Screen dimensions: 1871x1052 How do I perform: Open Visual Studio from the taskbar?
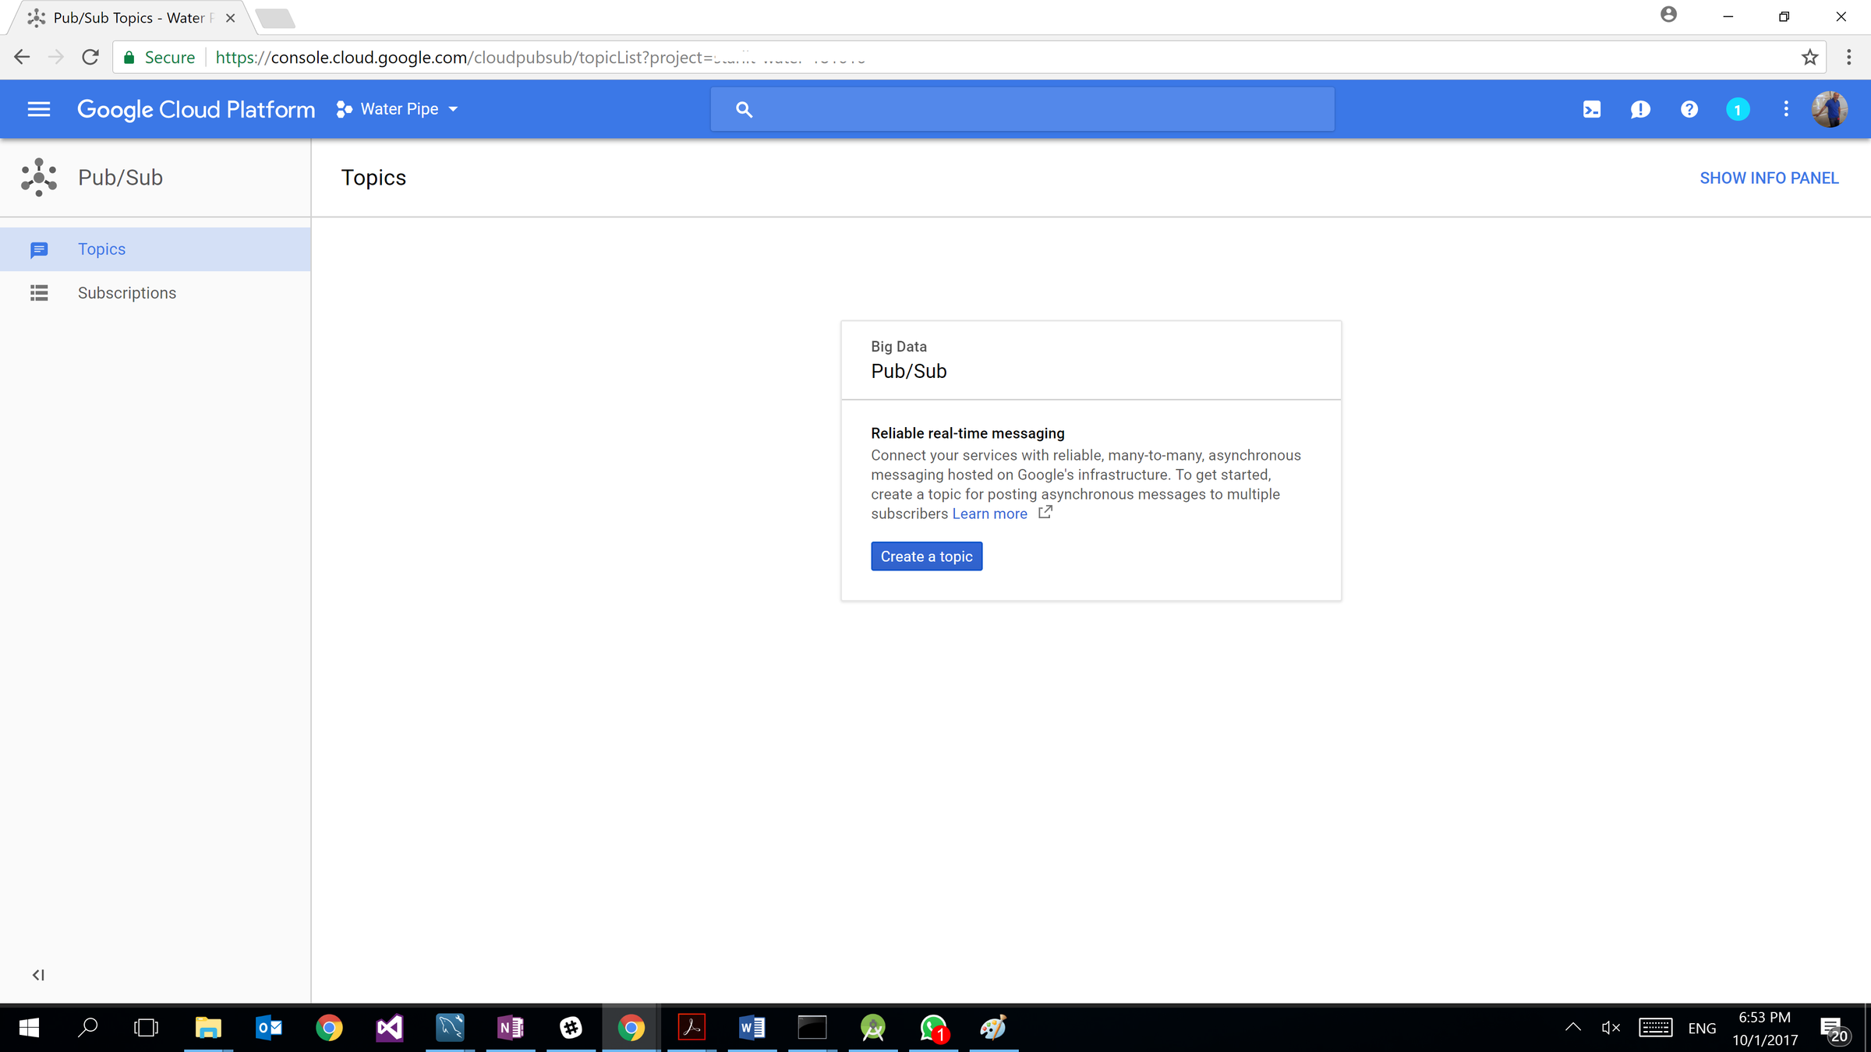tap(389, 1028)
